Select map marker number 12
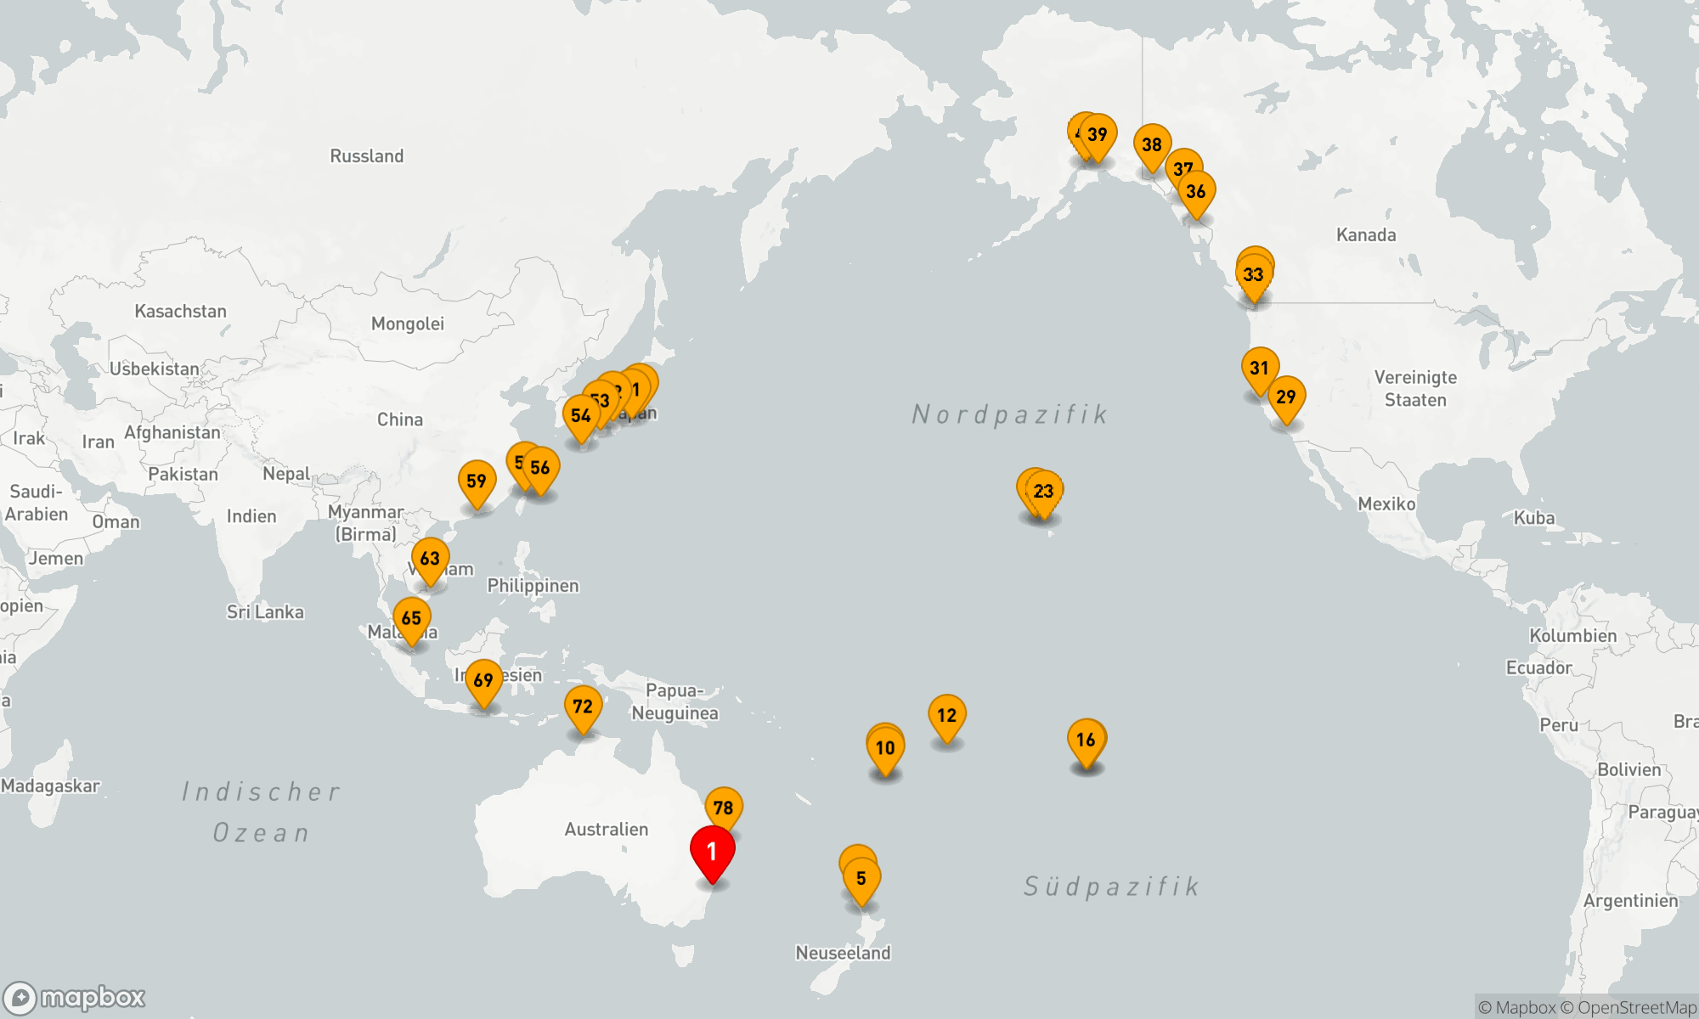The image size is (1699, 1019). [946, 715]
